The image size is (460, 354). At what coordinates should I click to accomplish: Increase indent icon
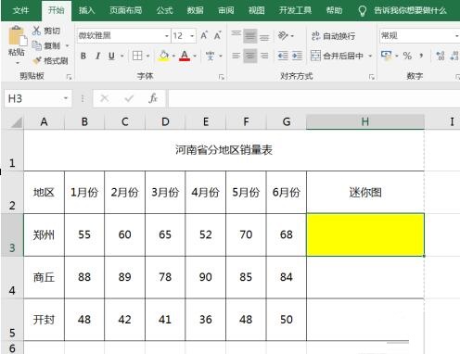[297, 56]
